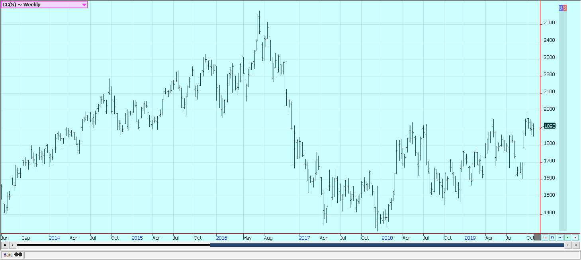The height and width of the screenshot is (260, 581).
Task: Click the empty status field beside Bars
Action: point(301,254)
